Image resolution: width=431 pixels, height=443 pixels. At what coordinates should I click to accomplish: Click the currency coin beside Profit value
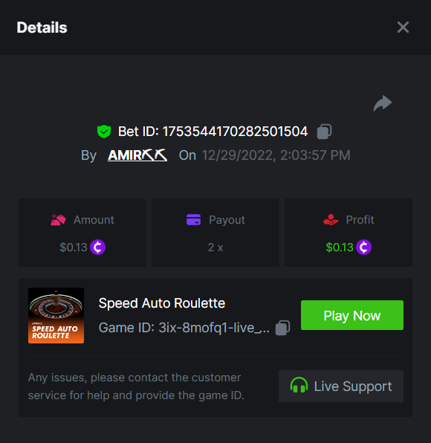pyautogui.click(x=364, y=248)
